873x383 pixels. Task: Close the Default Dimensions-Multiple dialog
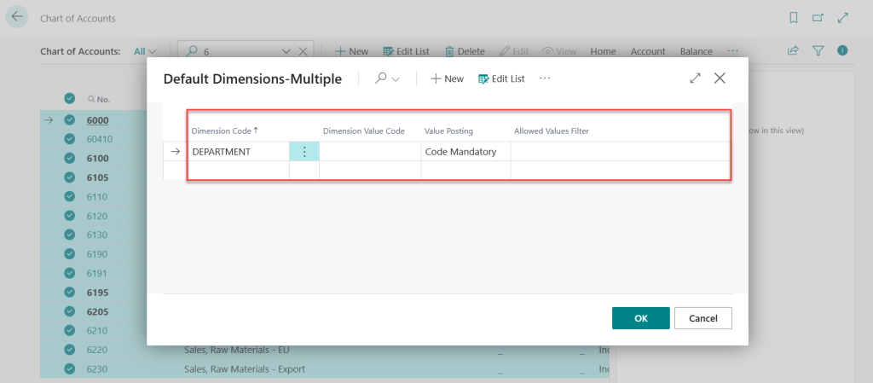pyautogui.click(x=720, y=78)
